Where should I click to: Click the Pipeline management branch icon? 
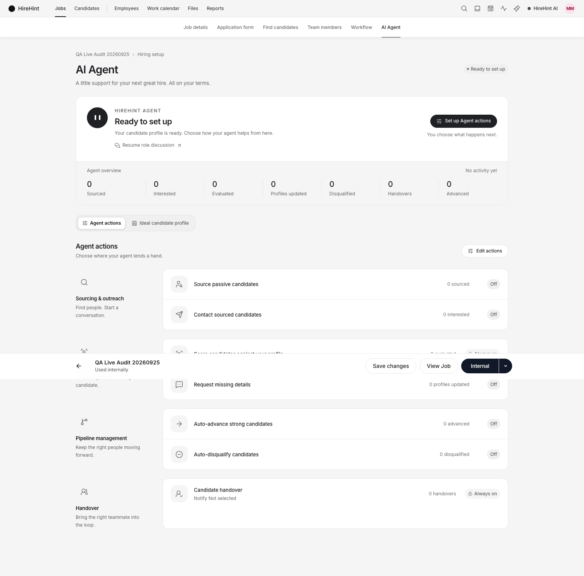coord(84,422)
